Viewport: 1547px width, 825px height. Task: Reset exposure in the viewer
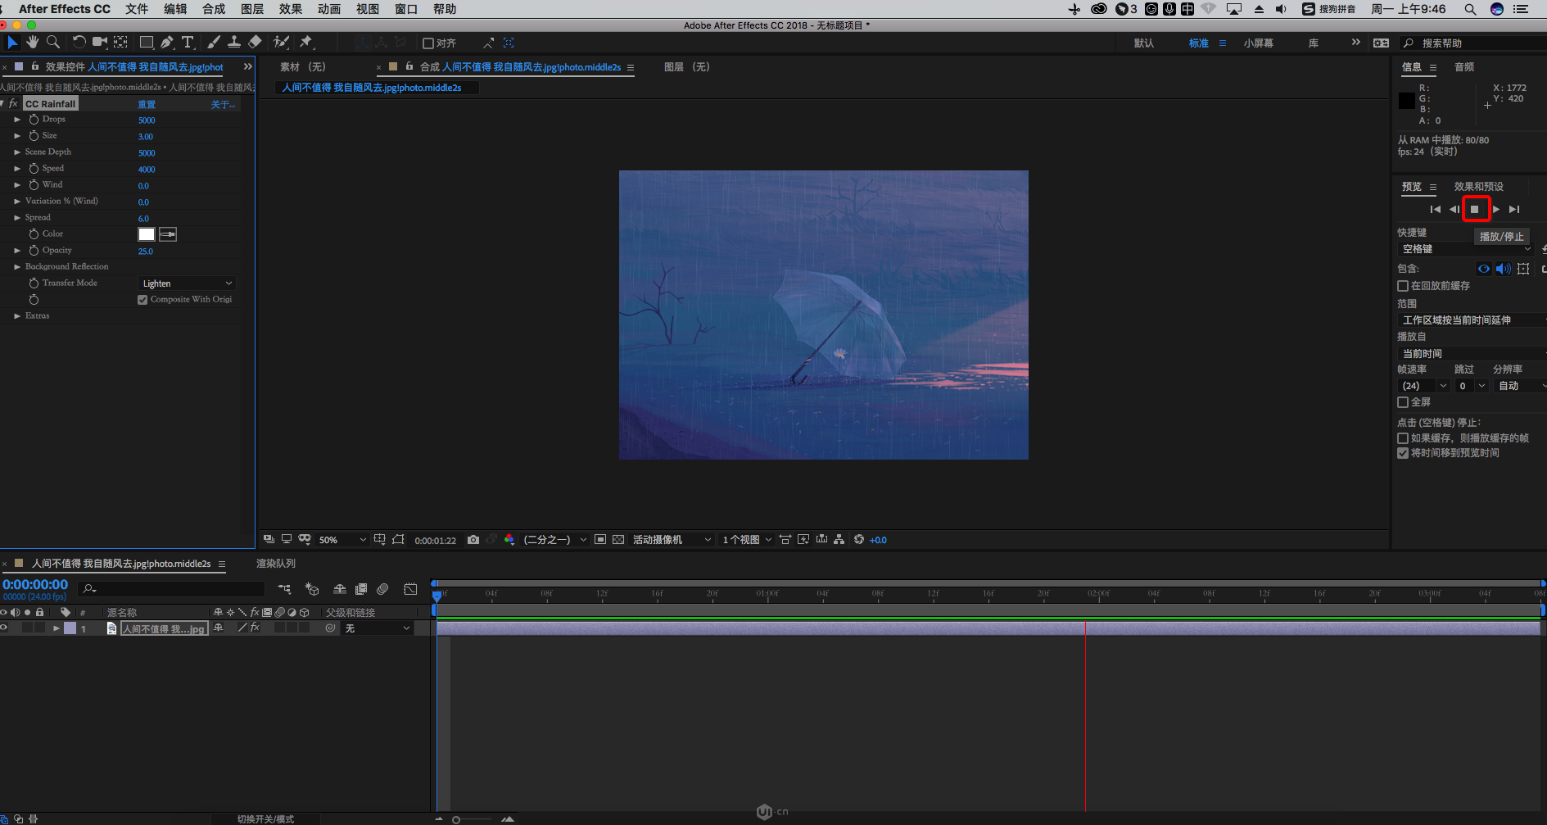[859, 540]
